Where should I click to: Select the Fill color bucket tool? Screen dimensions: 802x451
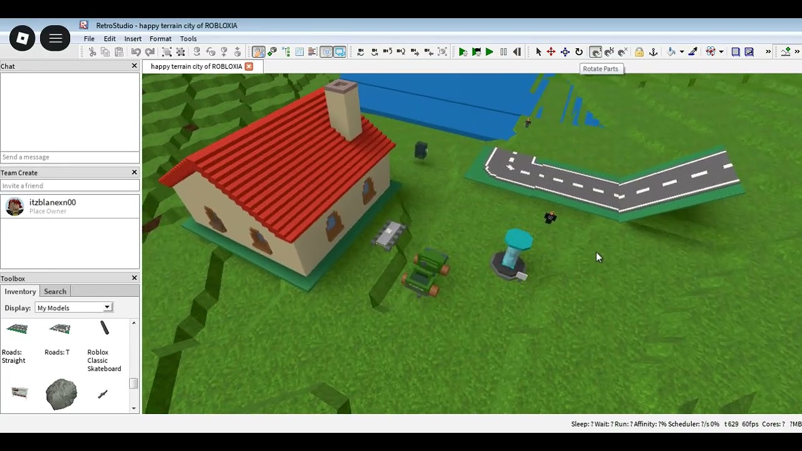pos(670,52)
